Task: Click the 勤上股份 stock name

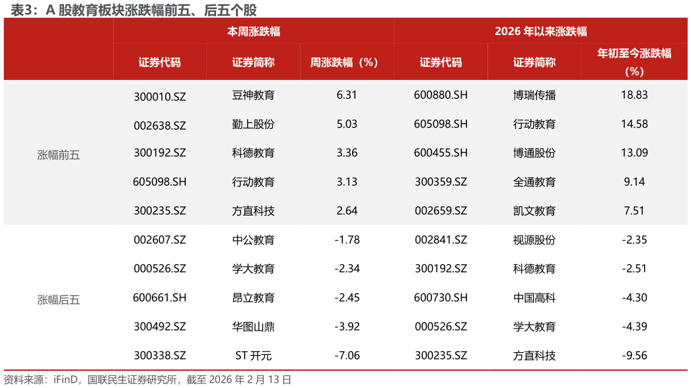Action: 254,124
